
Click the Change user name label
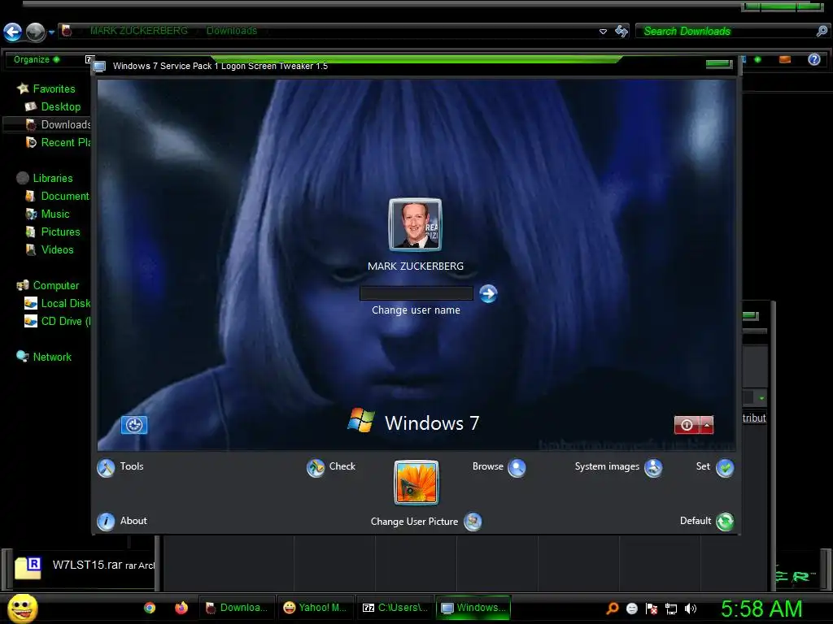click(x=416, y=310)
